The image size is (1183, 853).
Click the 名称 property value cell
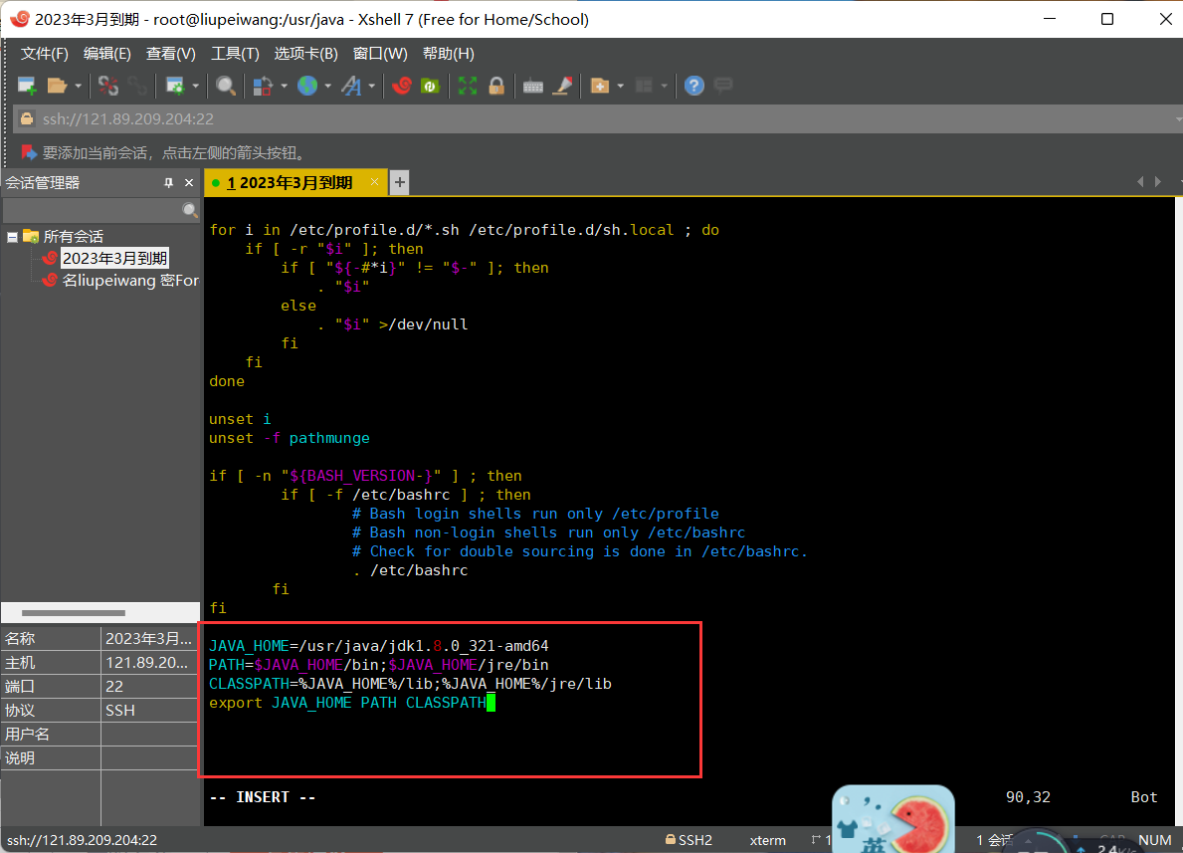click(x=148, y=639)
